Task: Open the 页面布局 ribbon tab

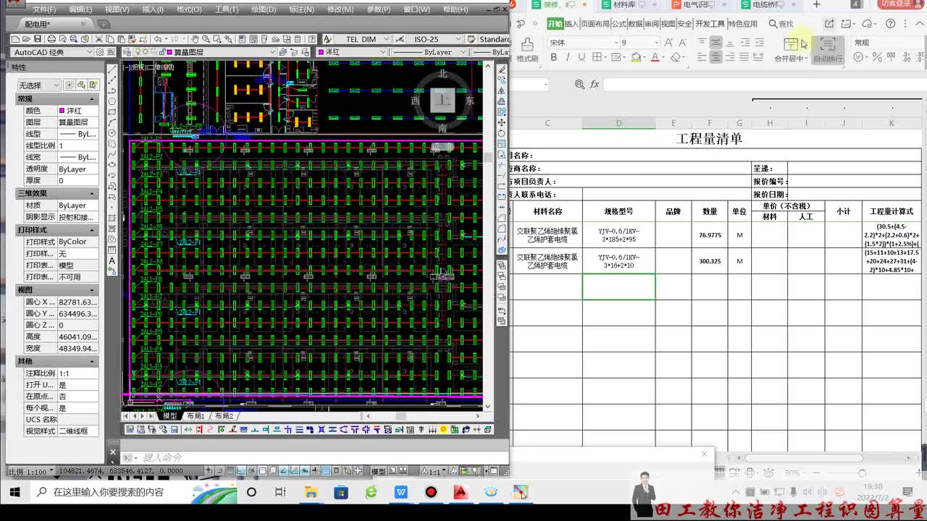Action: click(x=595, y=24)
